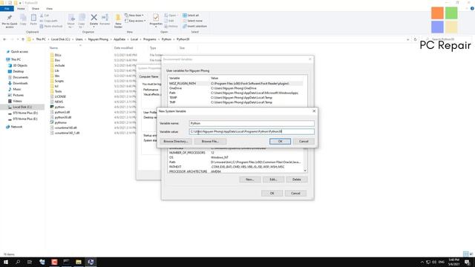This screenshot has height=267, width=475.
Task: Open the ribbon Open dropdown
Action: click(171, 15)
